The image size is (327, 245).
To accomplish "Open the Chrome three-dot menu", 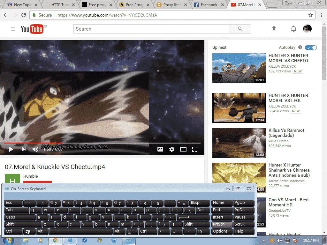I will [x=321, y=15].
